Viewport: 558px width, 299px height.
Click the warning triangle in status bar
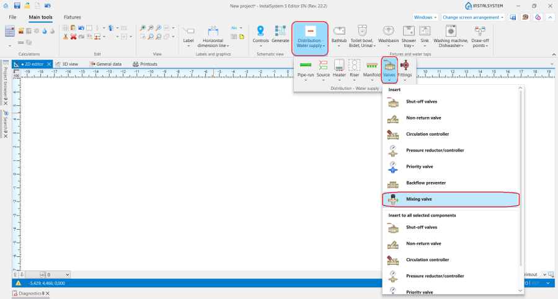(x=18, y=284)
